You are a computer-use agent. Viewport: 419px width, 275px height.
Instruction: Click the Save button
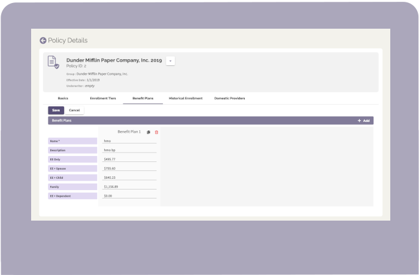(x=56, y=110)
